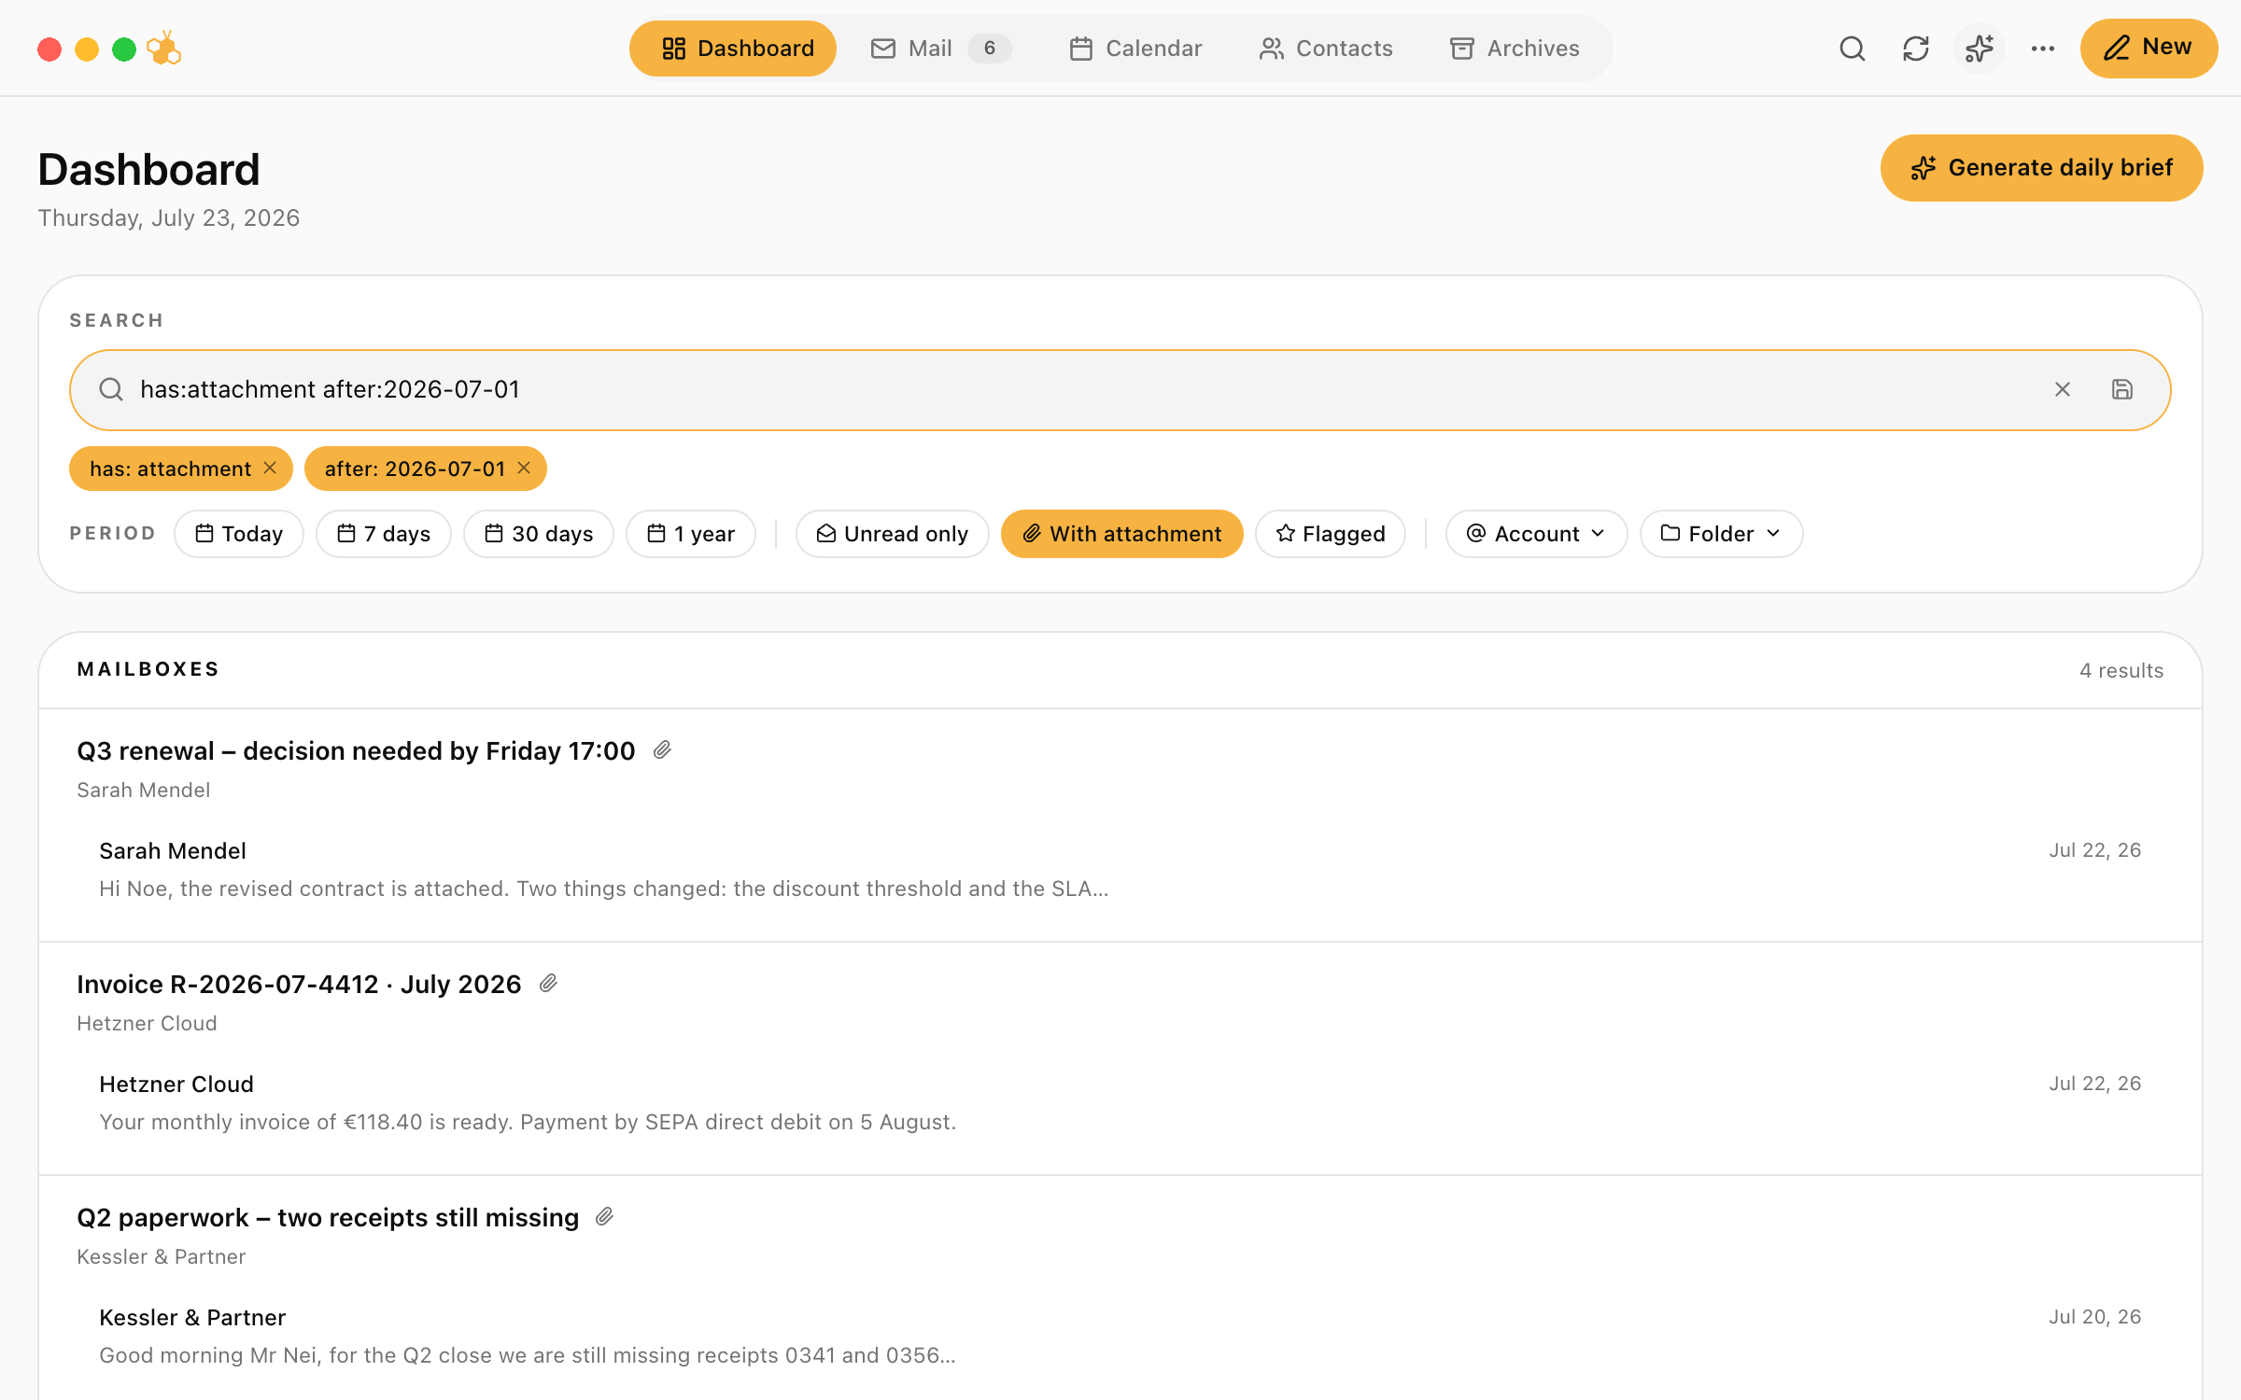The width and height of the screenshot is (2241, 1400).
Task: Click 'Thursday, July 23, 2026' date text
Action: tap(169, 217)
